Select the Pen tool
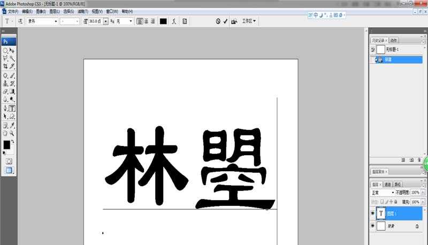The height and width of the screenshot is (245, 428). click(5, 108)
